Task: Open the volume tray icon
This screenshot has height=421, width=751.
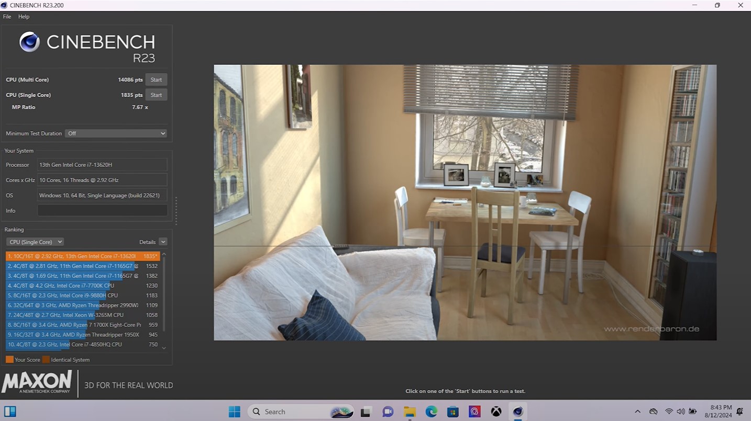Action: pos(680,412)
